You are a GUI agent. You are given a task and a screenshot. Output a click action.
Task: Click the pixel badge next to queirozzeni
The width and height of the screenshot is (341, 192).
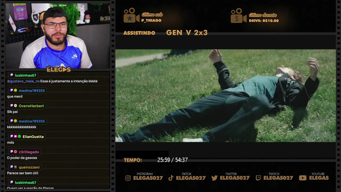point(15,167)
